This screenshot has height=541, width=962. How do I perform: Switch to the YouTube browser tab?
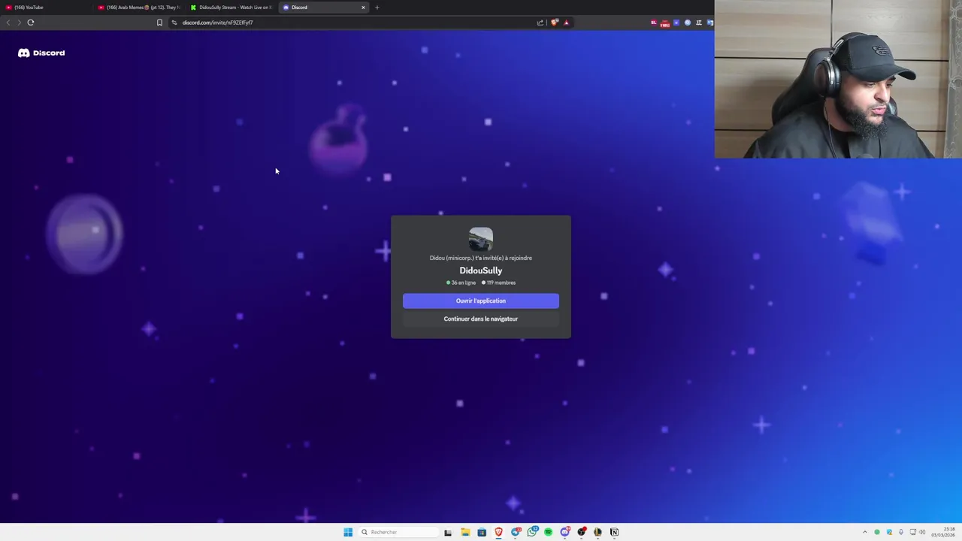(45, 8)
